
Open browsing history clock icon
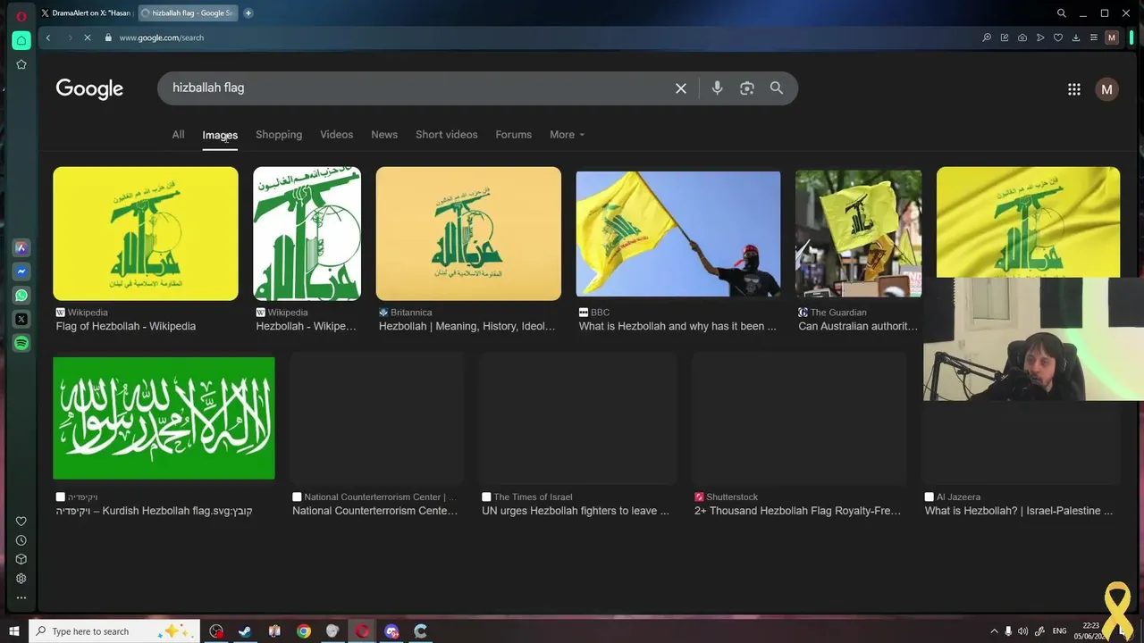coord(21,540)
